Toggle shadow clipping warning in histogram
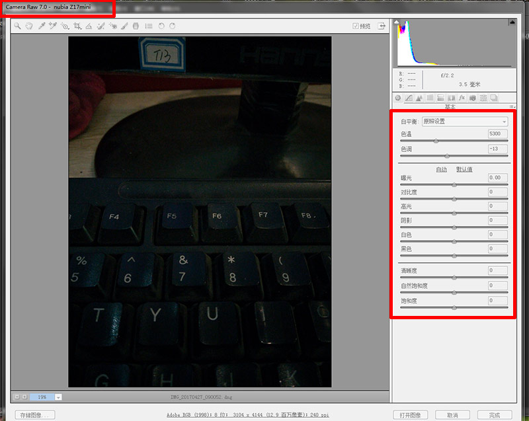The height and width of the screenshot is (421, 529). (x=398, y=24)
